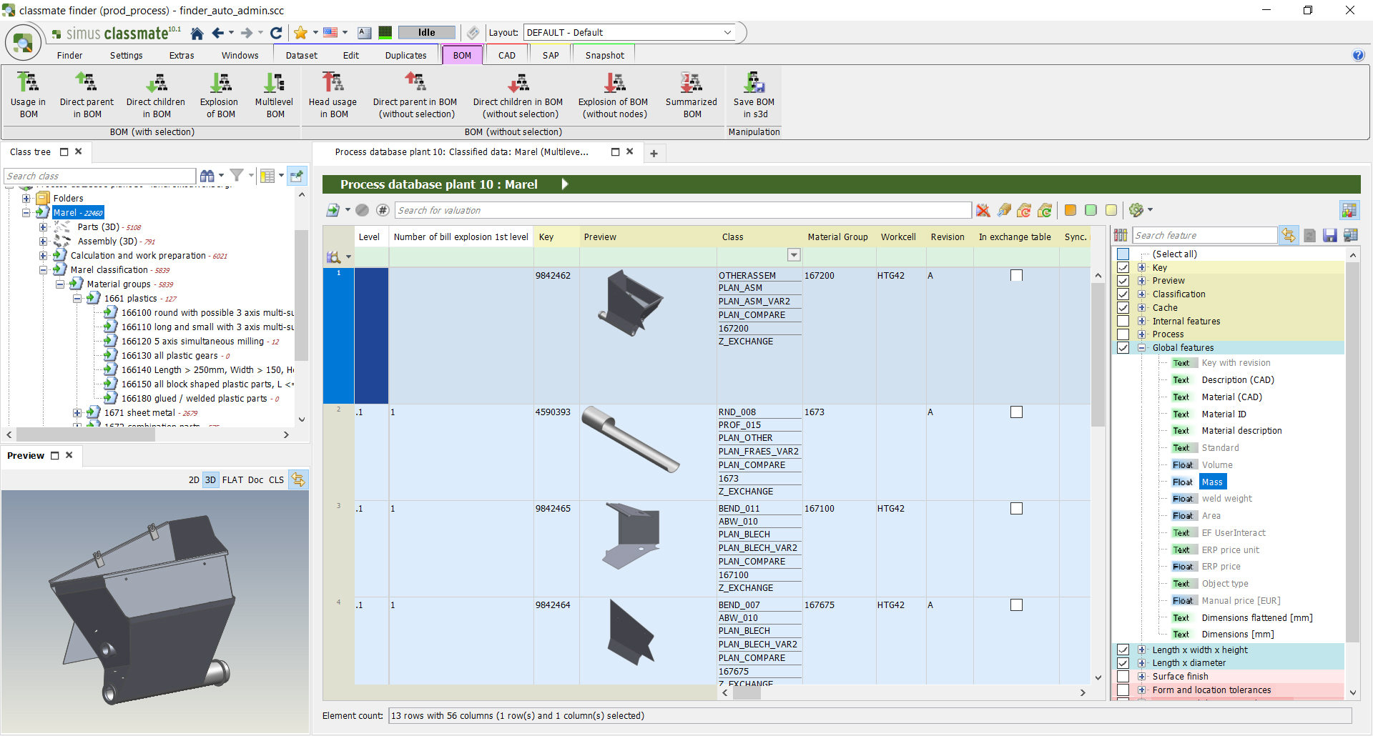Click the red X clear icon beside valuation search
The image size is (1373, 736).
(984, 210)
